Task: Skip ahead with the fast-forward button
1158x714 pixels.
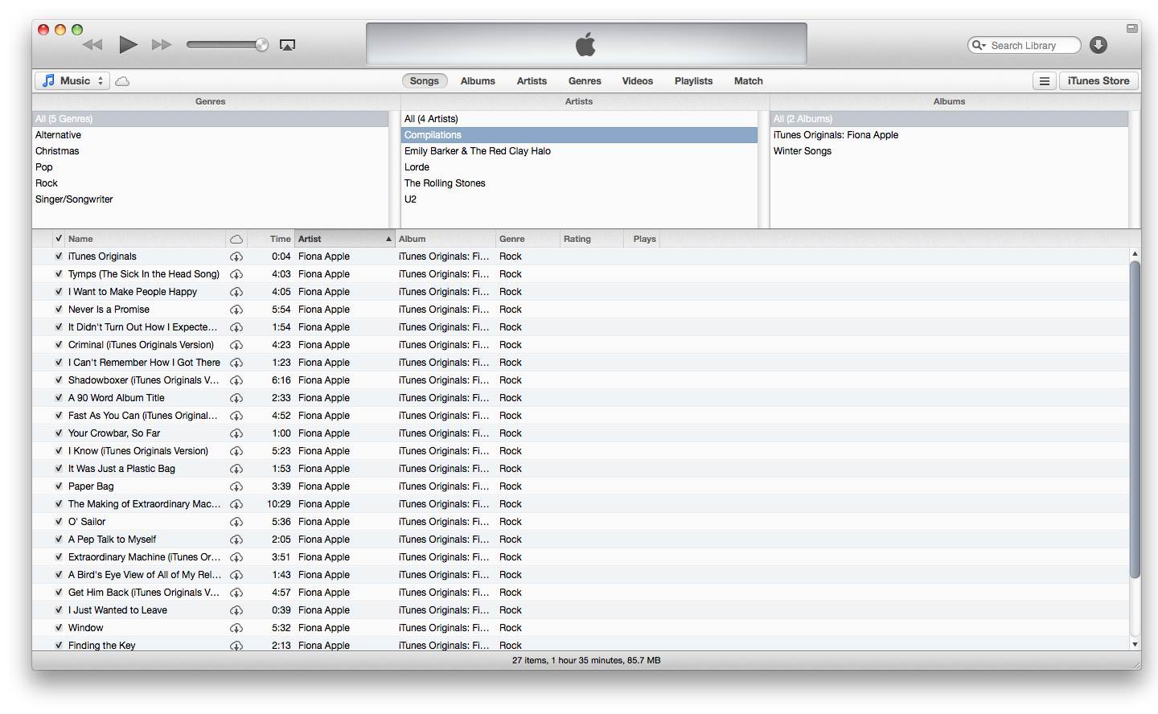Action: [x=162, y=44]
